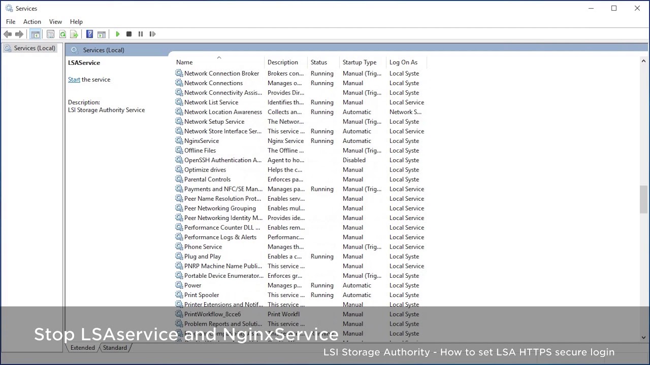Click the Stop Service square icon

point(129,34)
